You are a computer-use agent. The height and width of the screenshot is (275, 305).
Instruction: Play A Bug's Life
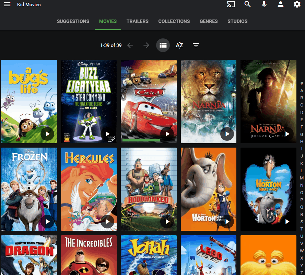pyautogui.click(x=47, y=134)
